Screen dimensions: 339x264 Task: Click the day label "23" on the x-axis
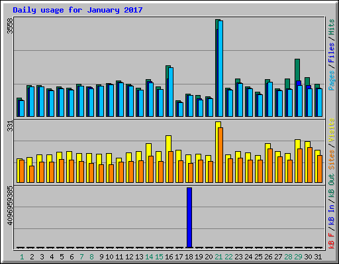click(x=238, y=257)
